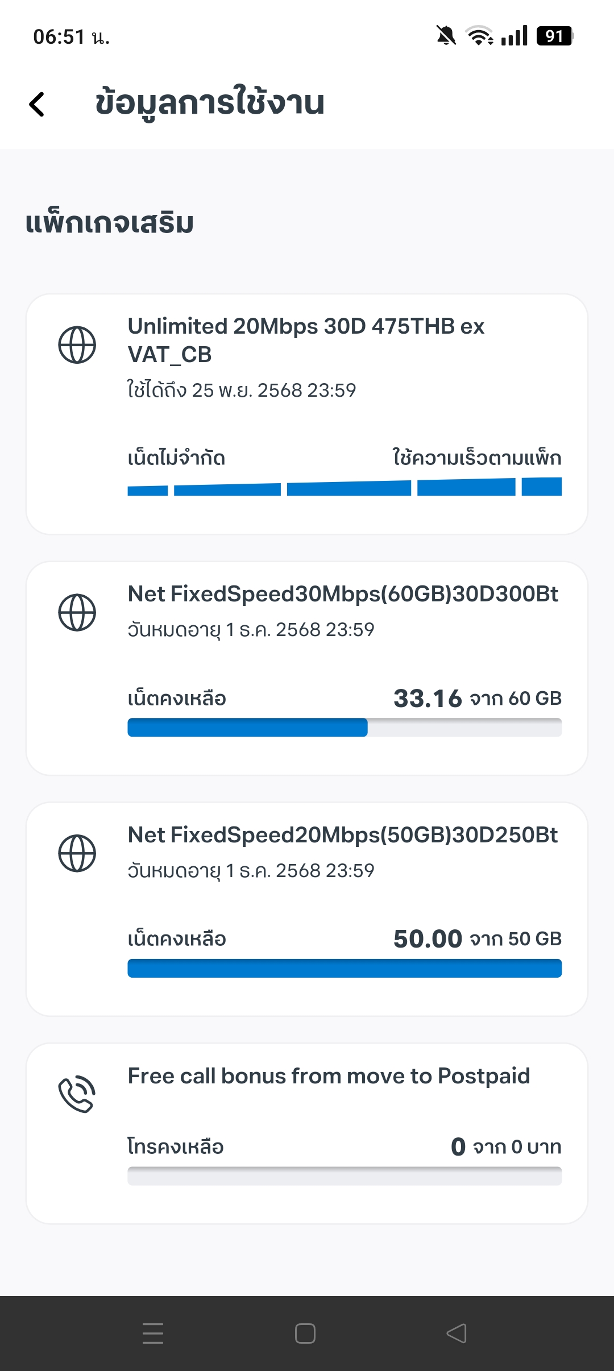This screenshot has width=614, height=1371.
Task: Tap the segmented unlimited internet usage bar
Action: coord(345,488)
